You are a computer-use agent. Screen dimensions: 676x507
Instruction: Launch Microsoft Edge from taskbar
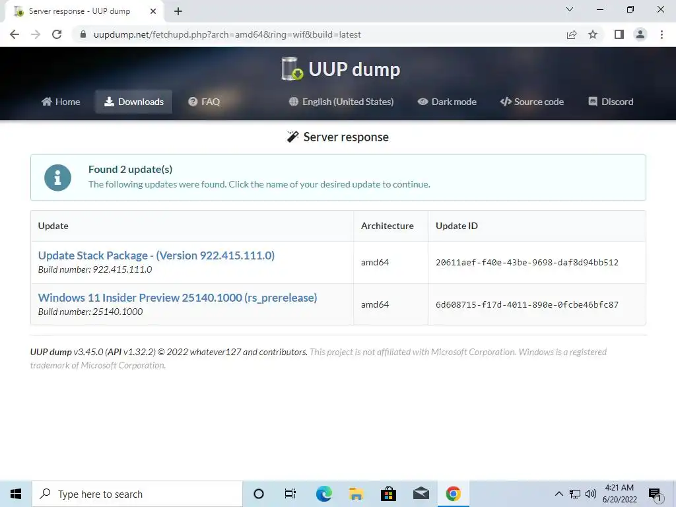click(323, 494)
